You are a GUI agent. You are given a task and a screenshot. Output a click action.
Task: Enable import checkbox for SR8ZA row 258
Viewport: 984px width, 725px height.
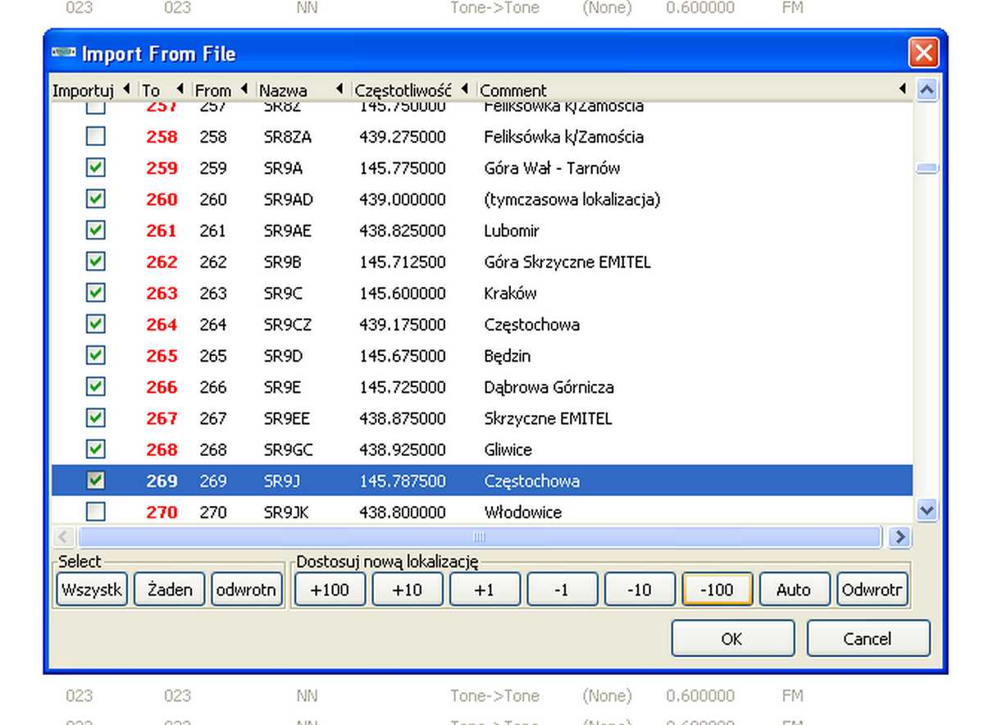point(96,136)
